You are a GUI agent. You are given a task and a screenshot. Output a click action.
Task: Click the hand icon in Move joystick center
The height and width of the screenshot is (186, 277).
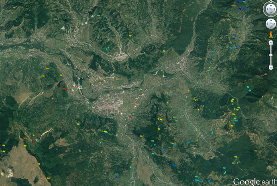tap(271, 24)
